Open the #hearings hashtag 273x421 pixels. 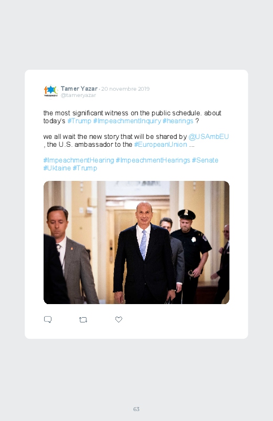coord(178,121)
